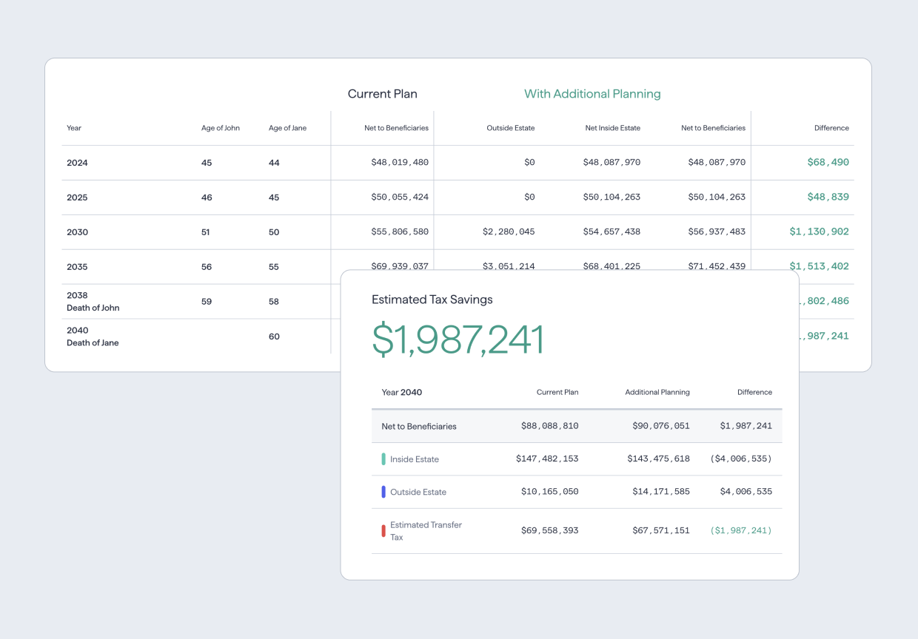Screen dimensions: 918x639
Task: Select the 2024 year row label
Action: pyautogui.click(x=77, y=163)
